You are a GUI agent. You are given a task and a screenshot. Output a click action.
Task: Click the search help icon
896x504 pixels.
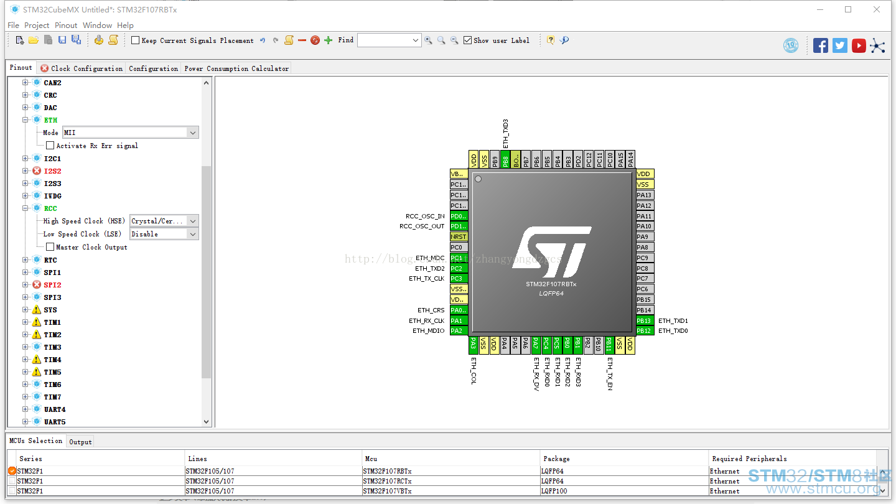pyautogui.click(x=564, y=40)
